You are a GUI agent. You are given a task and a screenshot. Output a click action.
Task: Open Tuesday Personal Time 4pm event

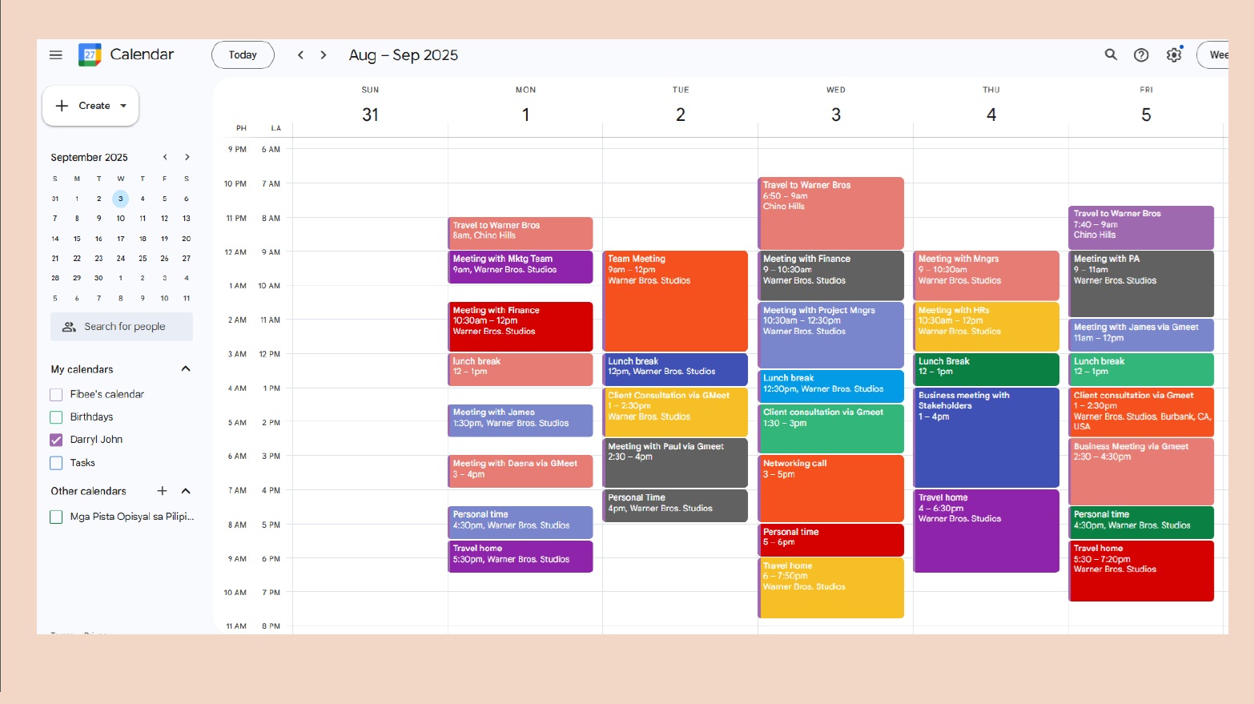tap(675, 505)
